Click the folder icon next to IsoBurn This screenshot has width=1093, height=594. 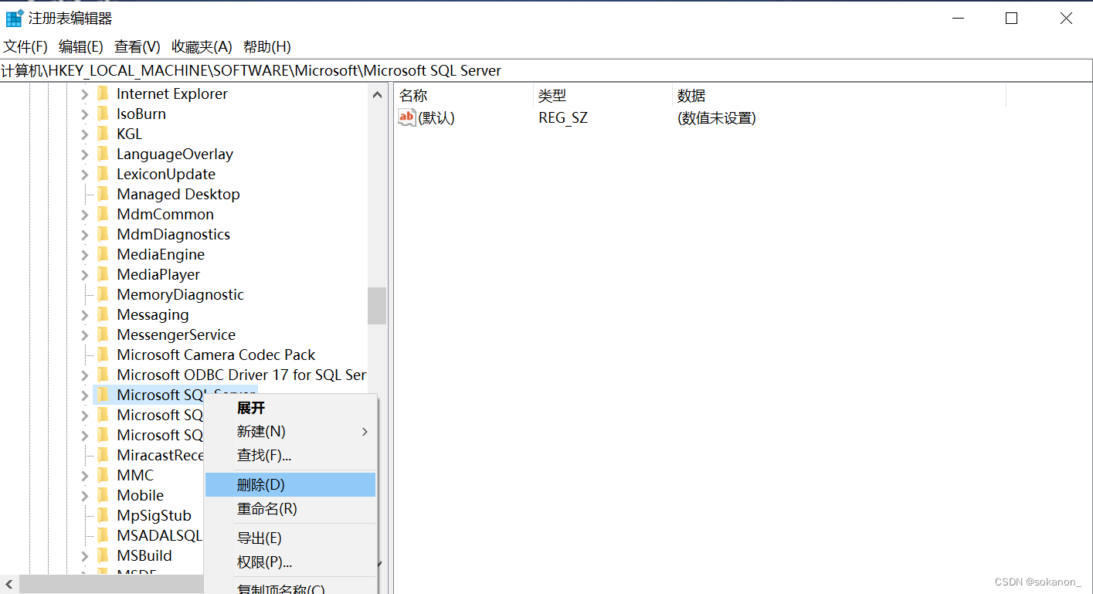pos(104,114)
